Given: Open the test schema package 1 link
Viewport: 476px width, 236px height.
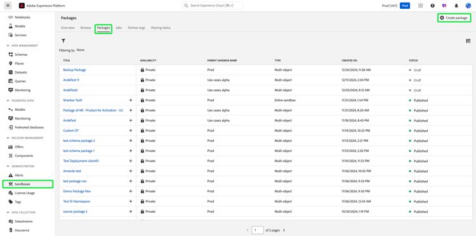Looking at the screenshot, I should click(x=79, y=151).
